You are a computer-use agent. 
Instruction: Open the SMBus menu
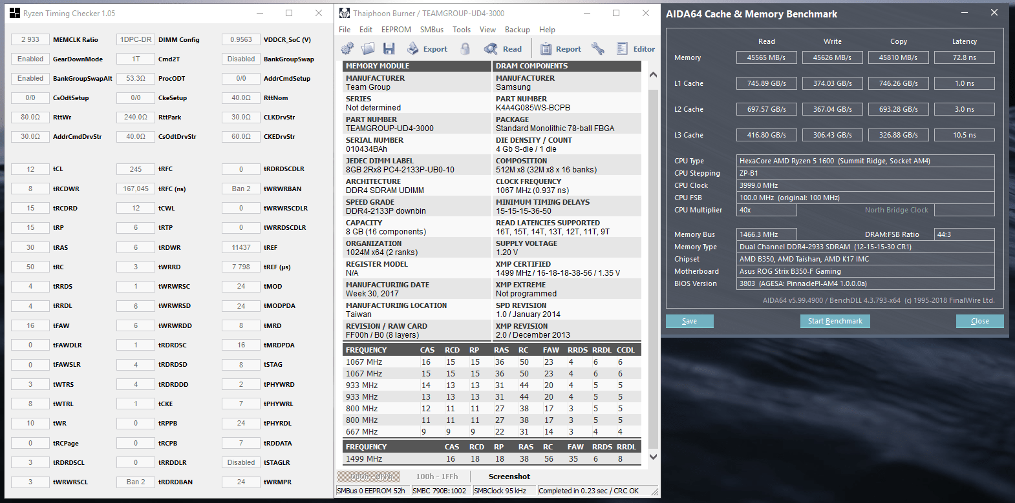432,30
